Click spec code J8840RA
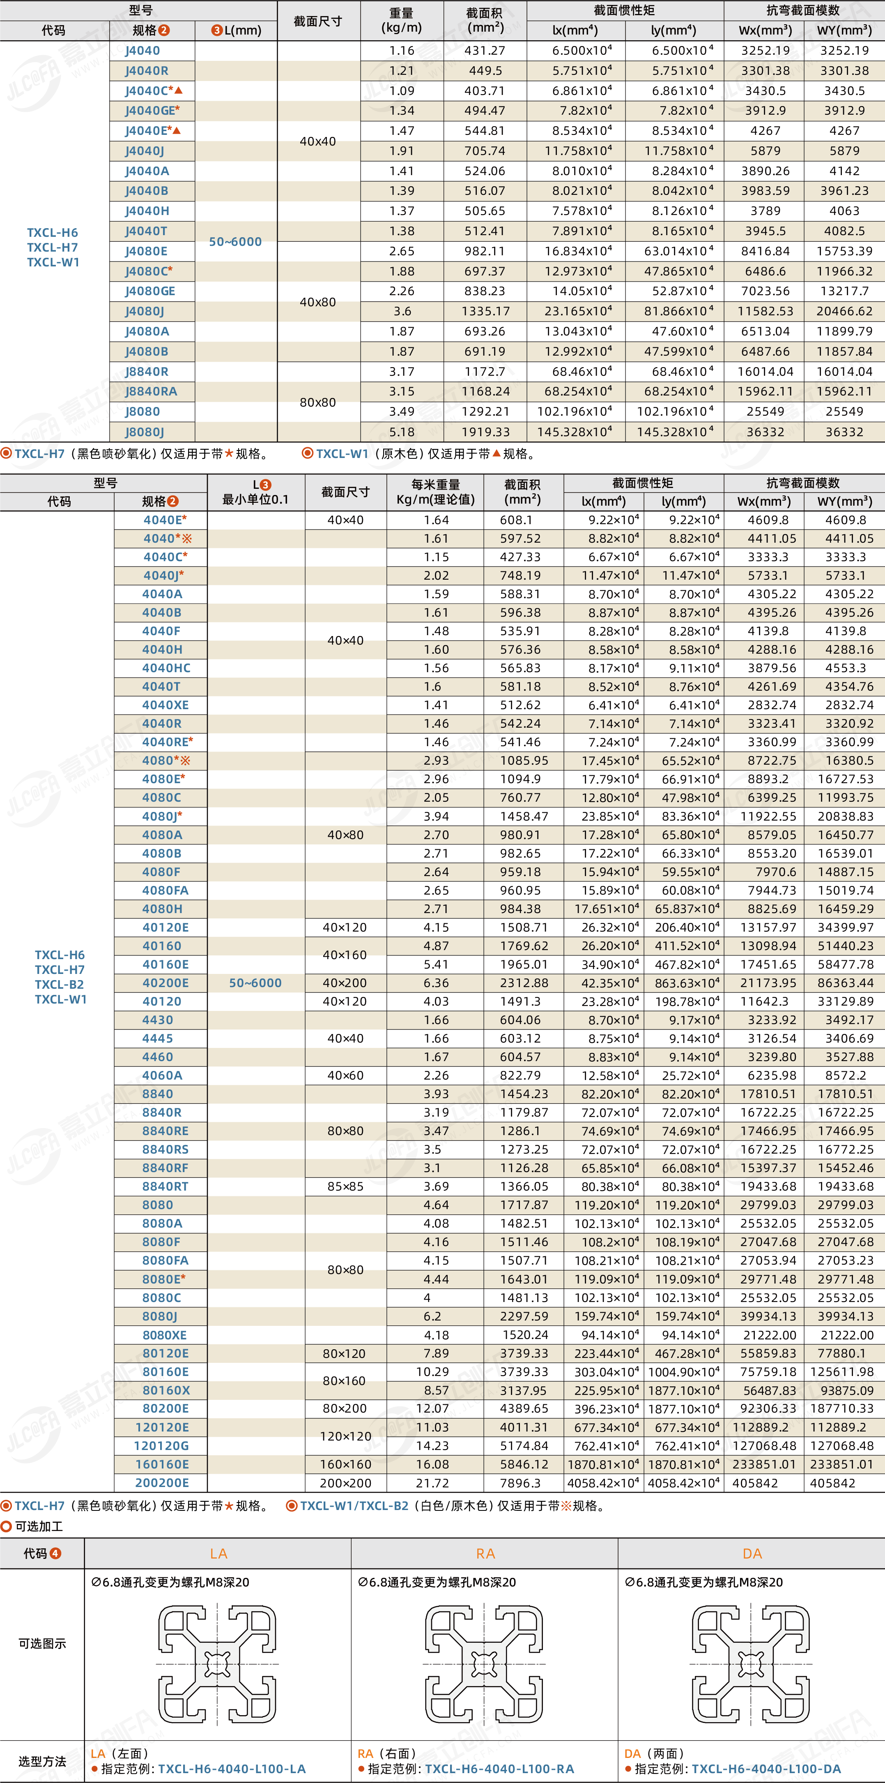The height and width of the screenshot is (1783, 885). point(151,391)
